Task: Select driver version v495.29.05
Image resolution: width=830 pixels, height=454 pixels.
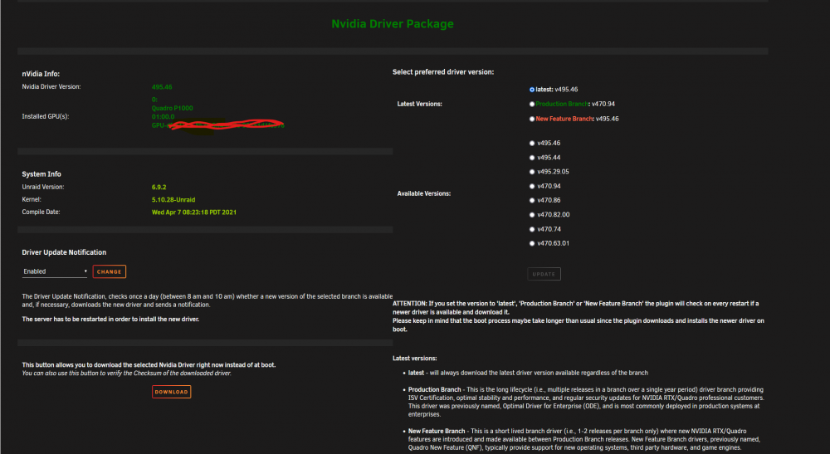Action: (532, 172)
